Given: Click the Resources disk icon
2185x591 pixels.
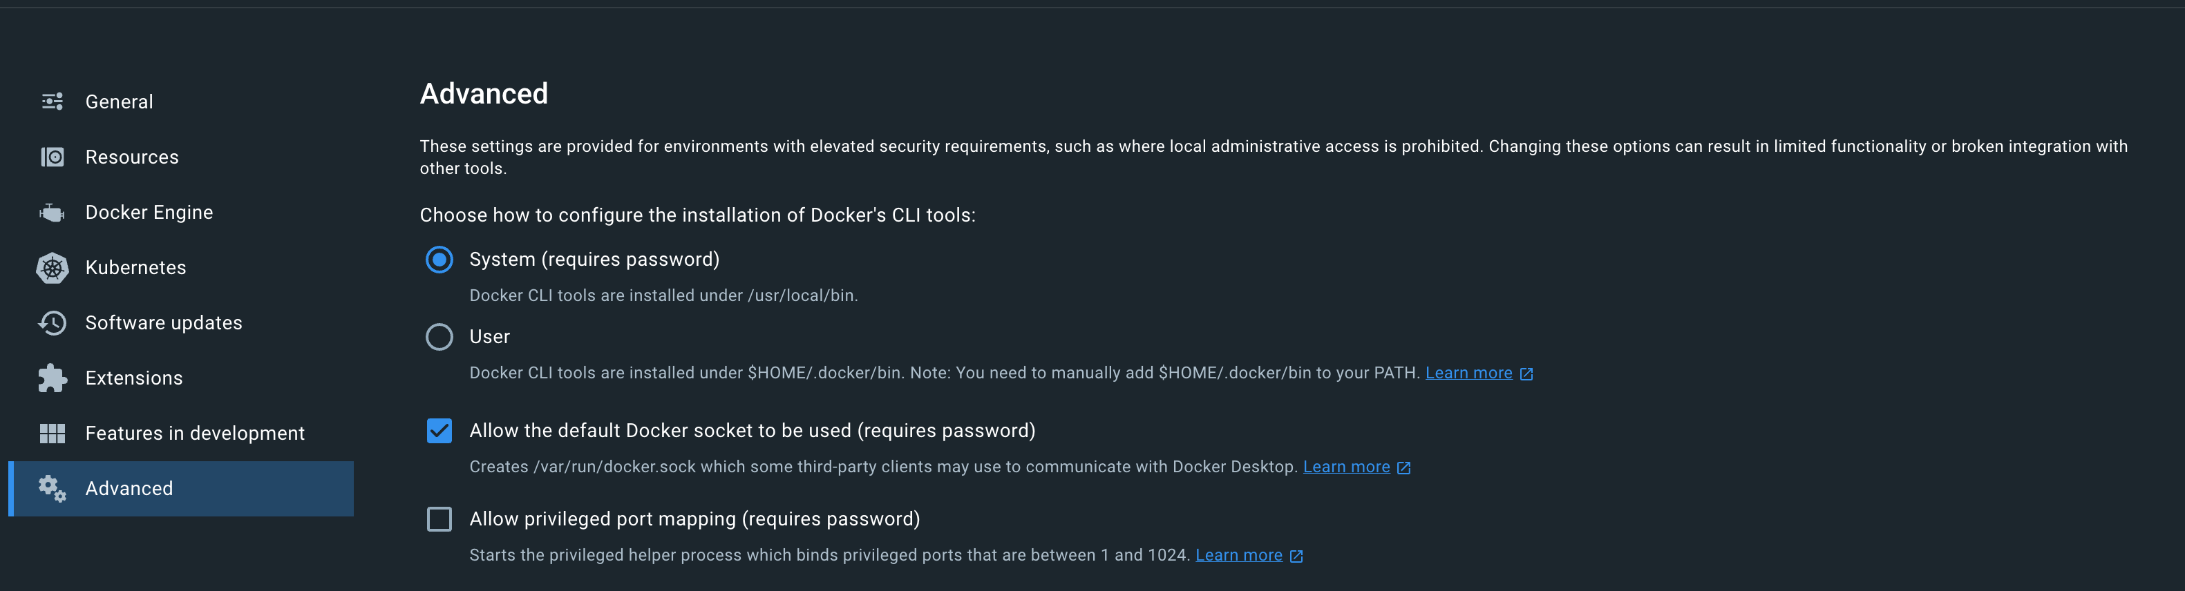Looking at the screenshot, I should (x=53, y=157).
